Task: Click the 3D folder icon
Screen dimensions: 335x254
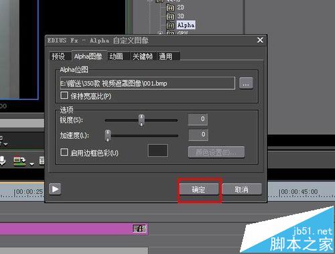Action: click(x=170, y=17)
